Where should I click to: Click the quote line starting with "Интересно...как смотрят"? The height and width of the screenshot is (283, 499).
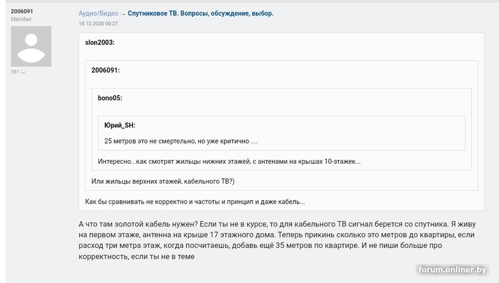click(x=229, y=162)
